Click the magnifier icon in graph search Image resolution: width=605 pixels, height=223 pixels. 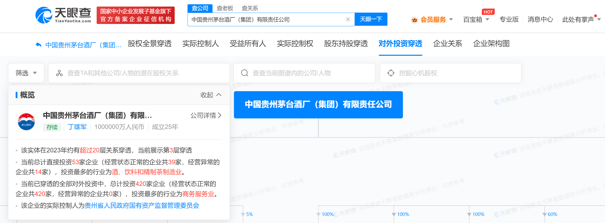(244, 73)
